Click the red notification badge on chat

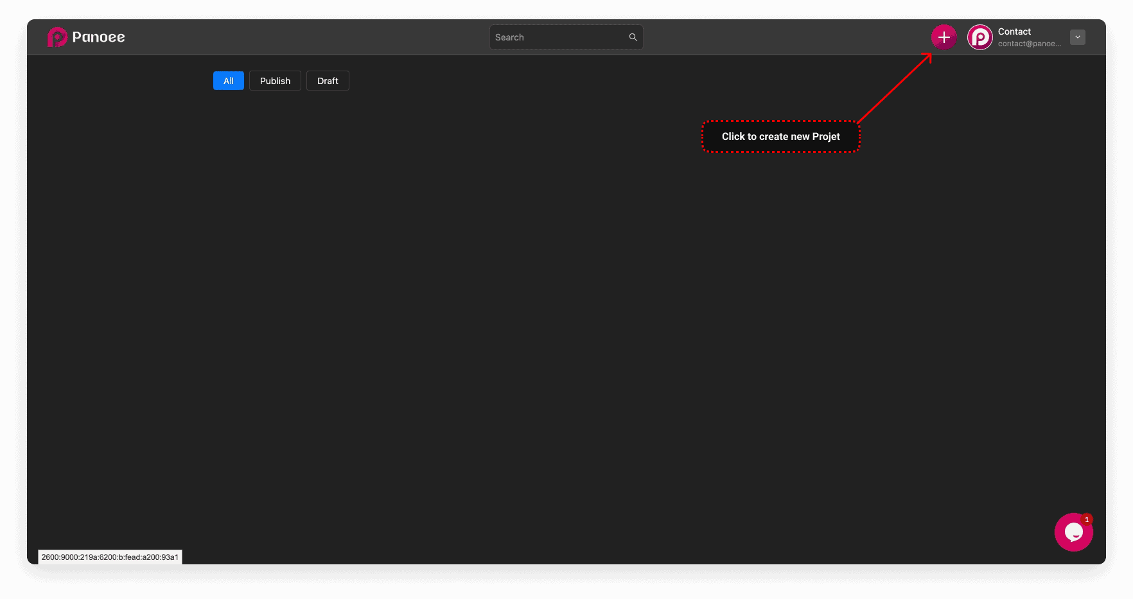pos(1087,519)
